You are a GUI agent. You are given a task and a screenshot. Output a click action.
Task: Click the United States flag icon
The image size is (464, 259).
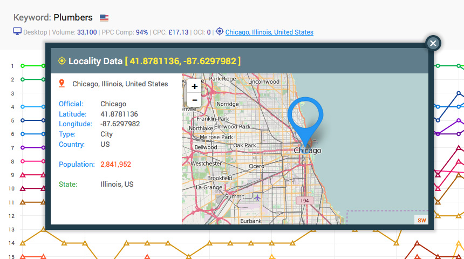[x=104, y=18]
